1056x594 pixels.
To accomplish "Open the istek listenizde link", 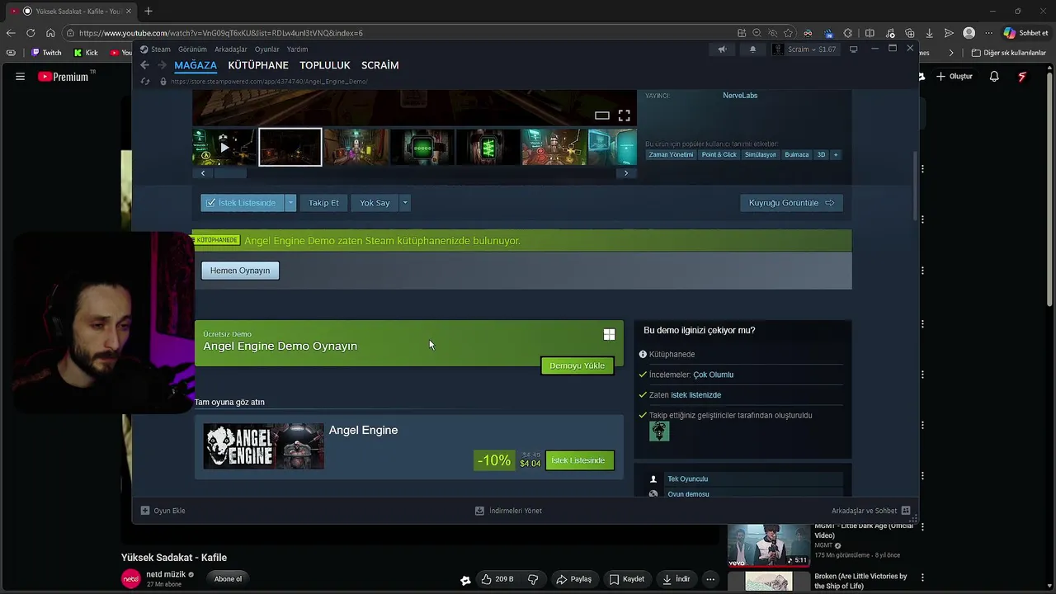I will coord(696,395).
